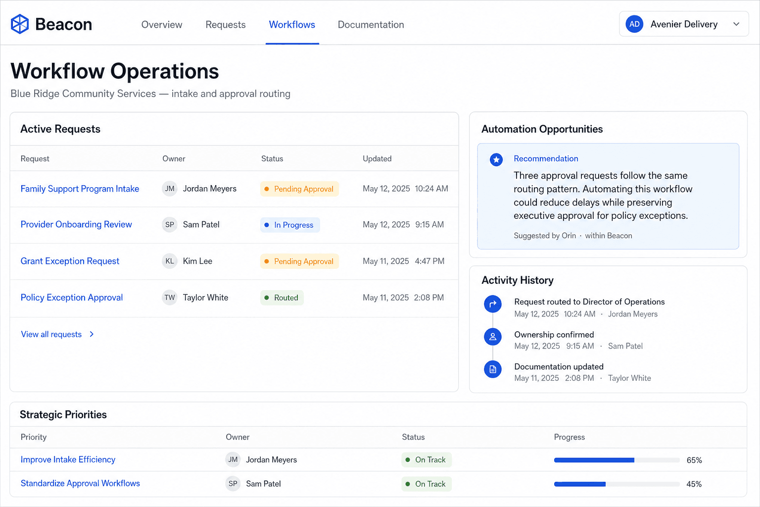Click the 45% progress bar
The height and width of the screenshot is (507, 760).
click(x=617, y=484)
